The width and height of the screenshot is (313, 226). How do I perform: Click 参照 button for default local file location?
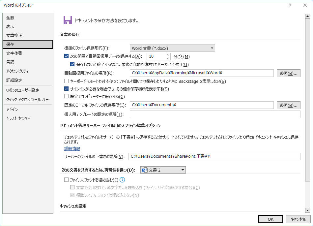288,105
